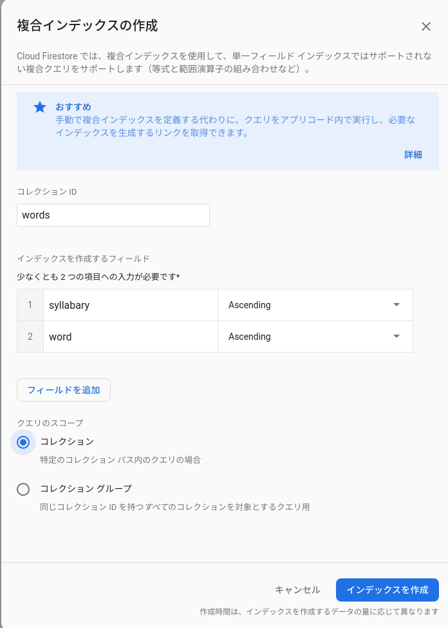Click the triangle arrow icon in syllabary row
Viewport: 448px width, 628px height.
397,305
